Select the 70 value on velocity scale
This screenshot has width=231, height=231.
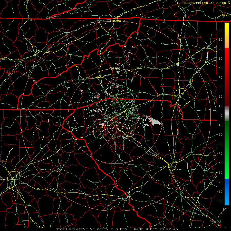pos(220,49)
